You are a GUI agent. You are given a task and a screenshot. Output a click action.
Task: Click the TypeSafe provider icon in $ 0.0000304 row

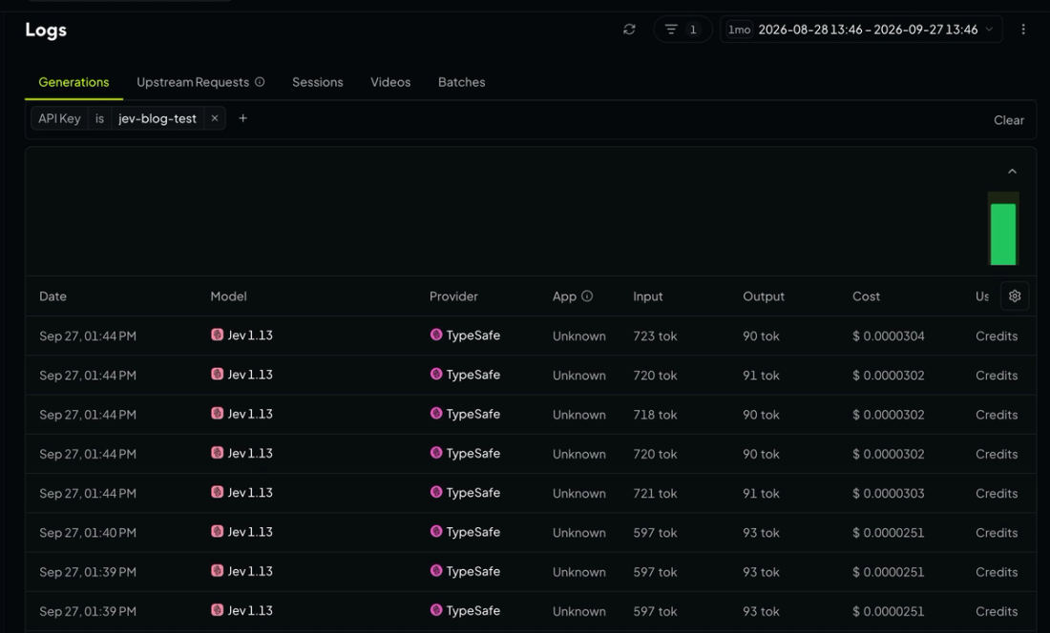click(436, 335)
